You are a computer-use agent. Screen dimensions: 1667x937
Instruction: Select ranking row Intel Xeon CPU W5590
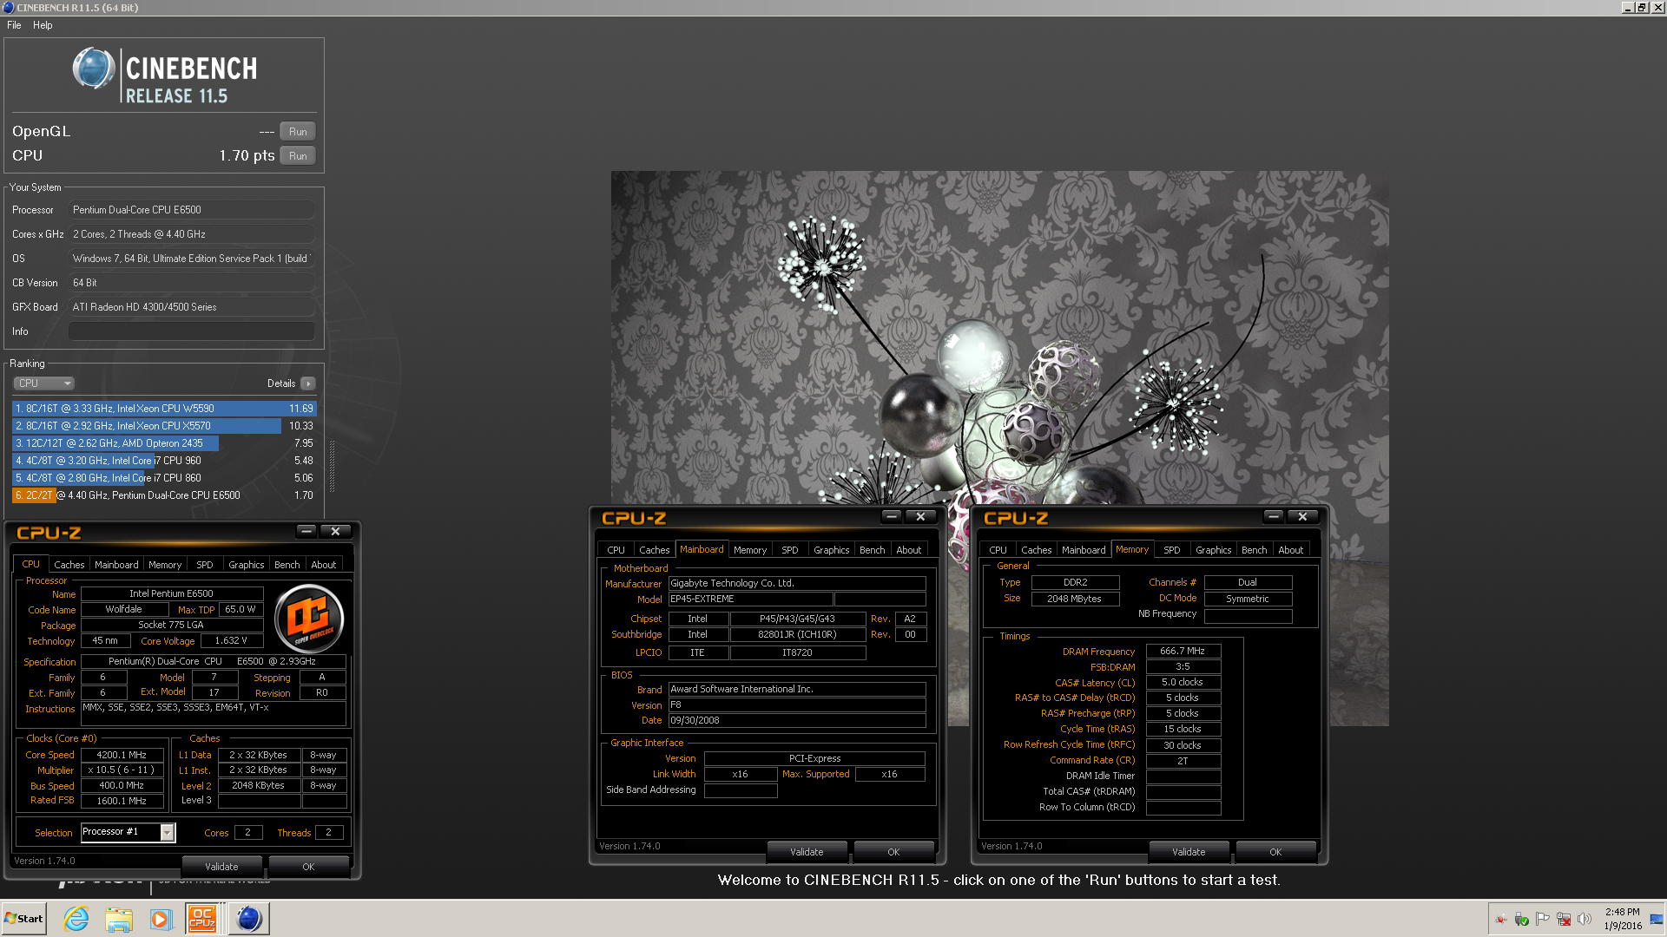(x=164, y=409)
